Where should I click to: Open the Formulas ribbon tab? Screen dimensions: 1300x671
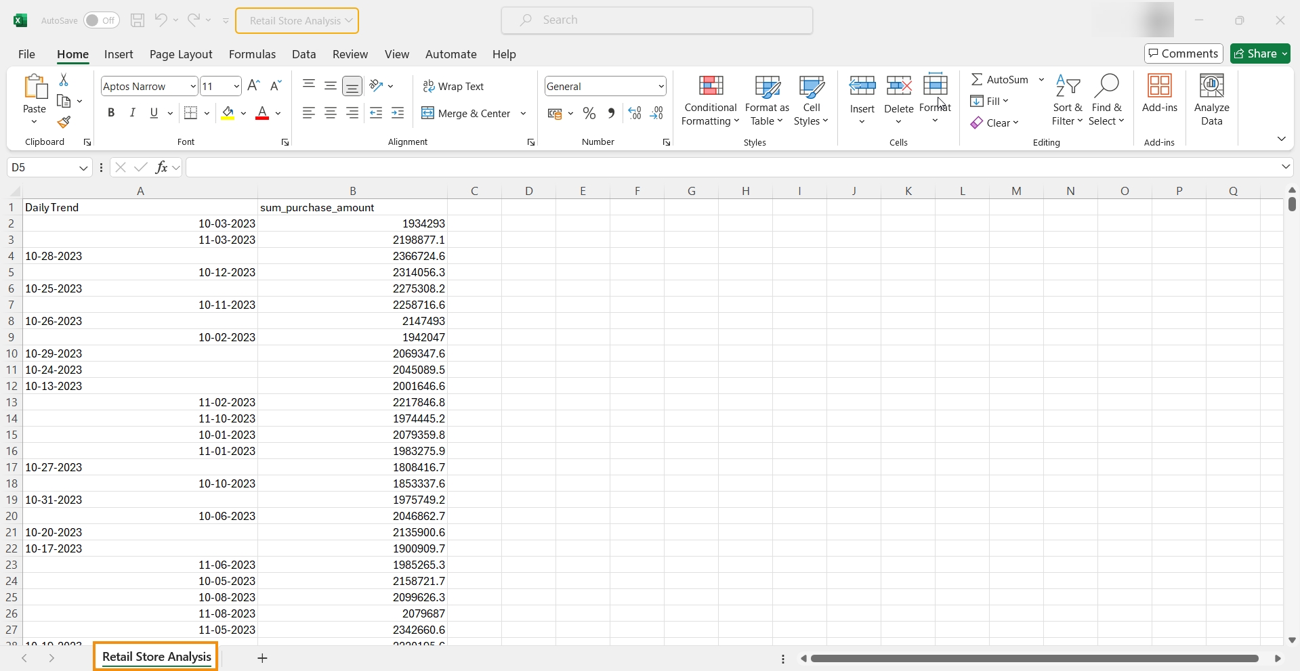click(252, 54)
